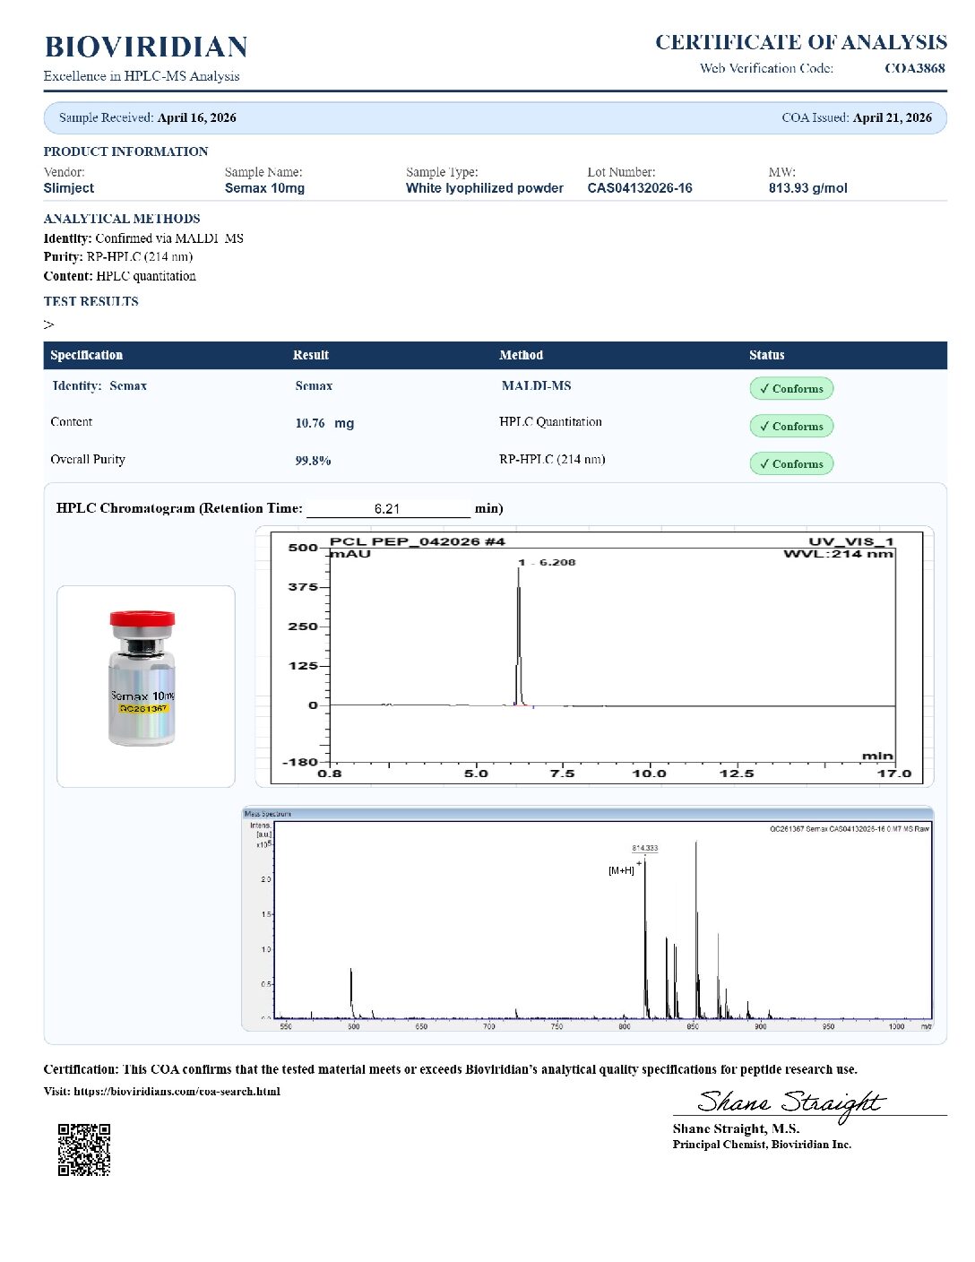
Task: Click the Excellence in HPLC-MS Analysis tagline
Action: [142, 76]
